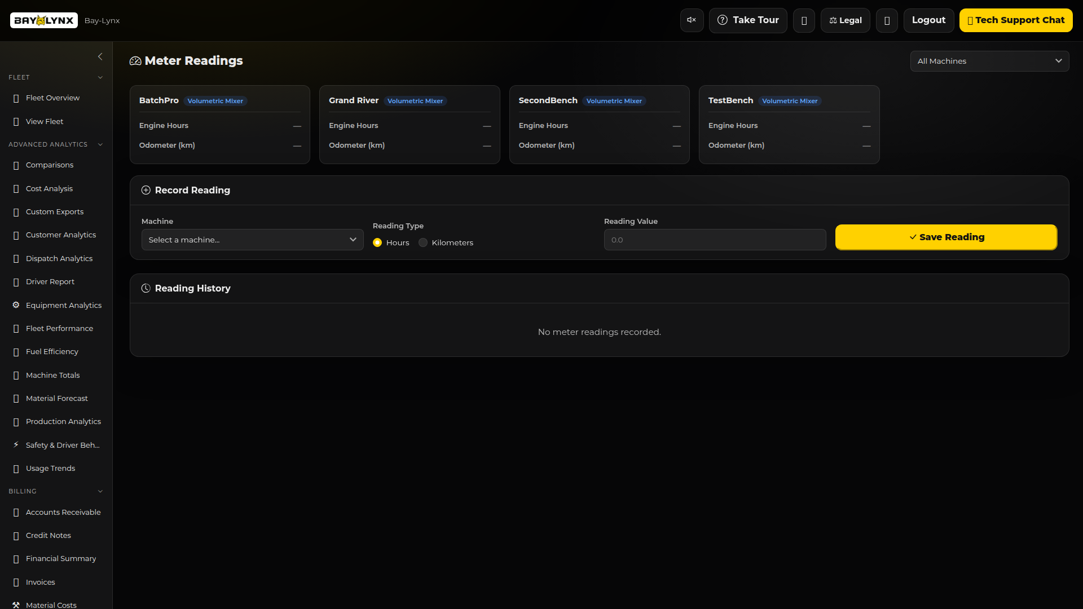
Task: Click the Bay-Lynx logo
Action: pyautogui.click(x=44, y=20)
